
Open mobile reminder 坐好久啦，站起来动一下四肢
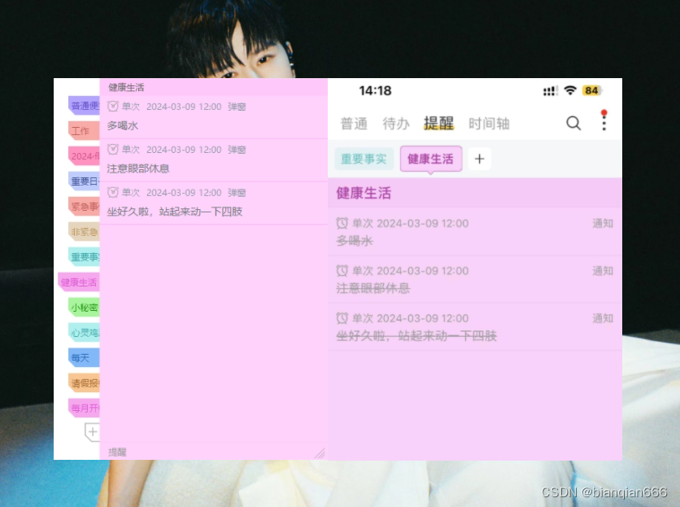pyautogui.click(x=416, y=335)
